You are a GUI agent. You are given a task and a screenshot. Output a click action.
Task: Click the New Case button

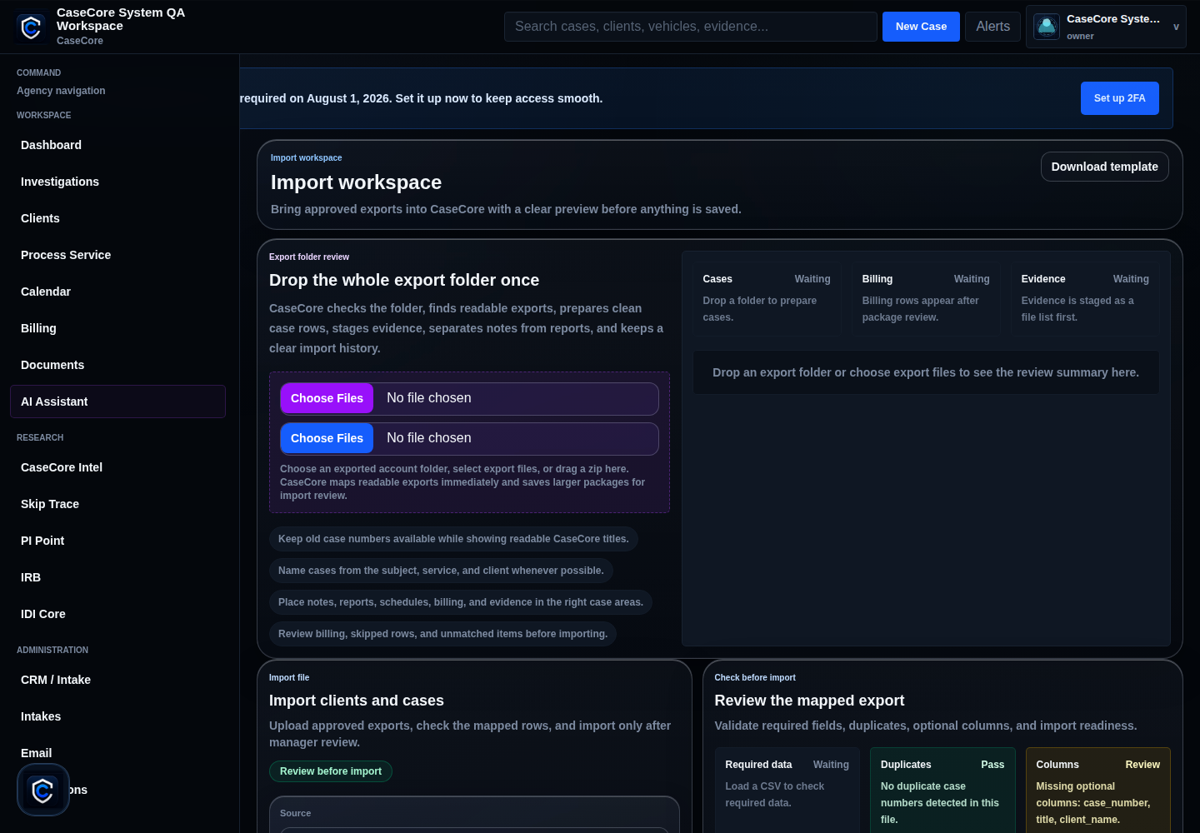(921, 27)
